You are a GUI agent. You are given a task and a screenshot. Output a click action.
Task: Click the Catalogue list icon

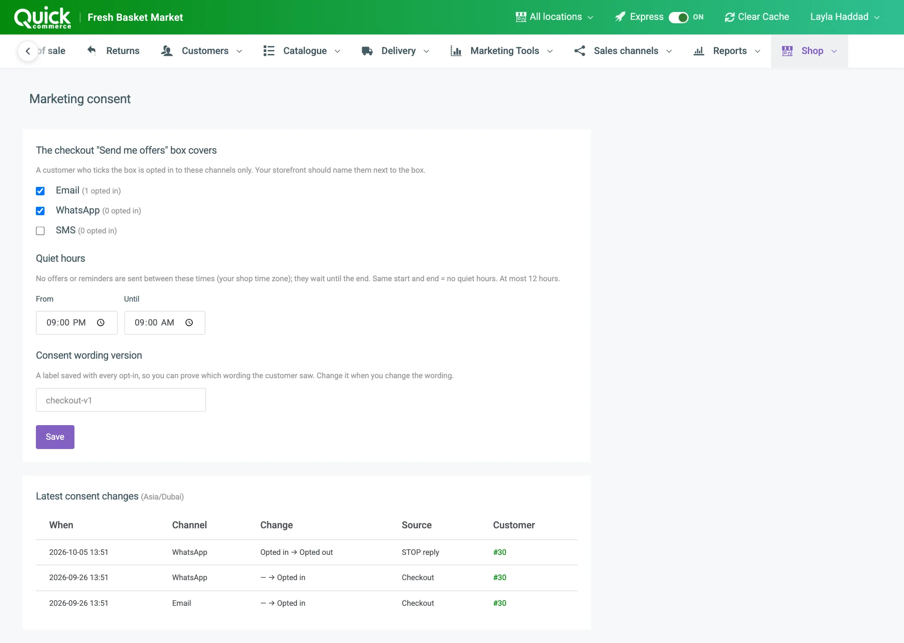tap(269, 51)
